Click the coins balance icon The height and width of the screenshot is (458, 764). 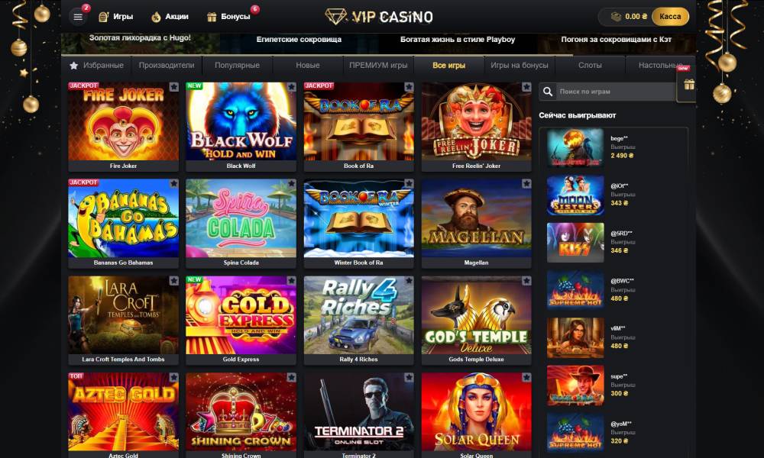[616, 17]
